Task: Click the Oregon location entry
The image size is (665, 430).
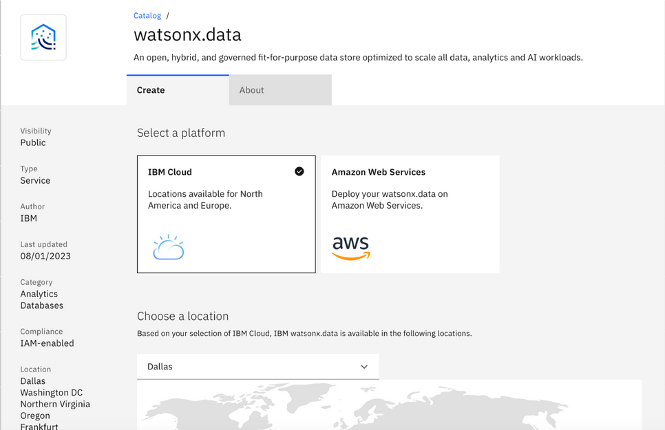Action: tap(35, 416)
